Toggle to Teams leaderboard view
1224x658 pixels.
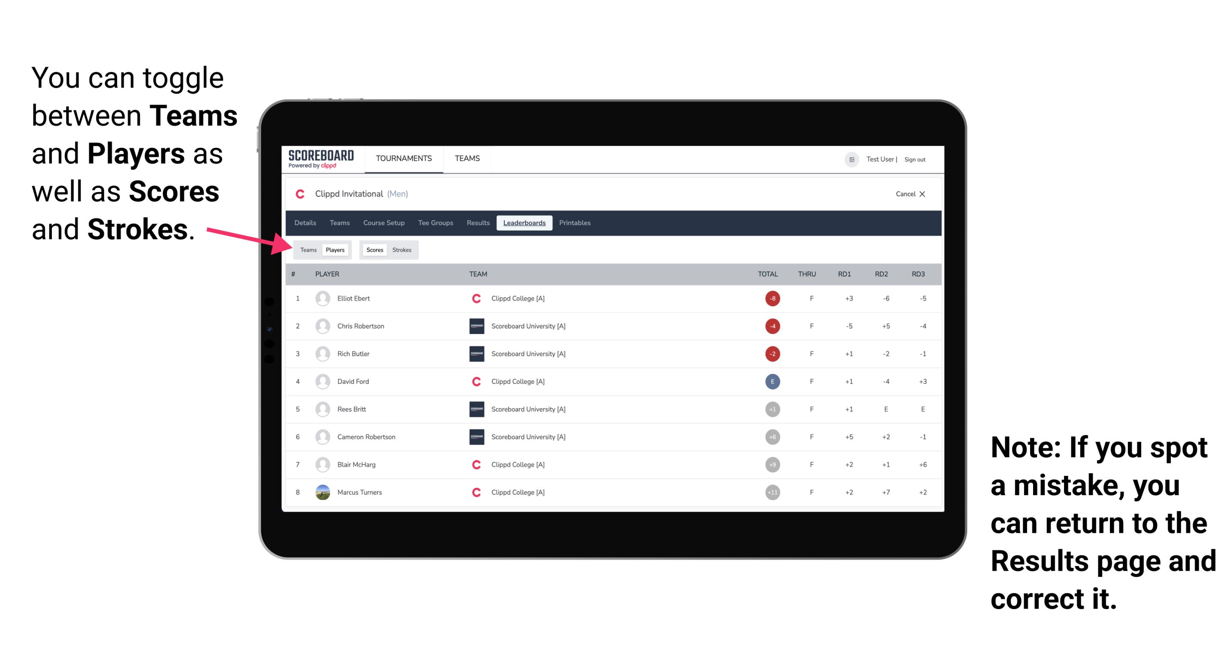tap(308, 249)
